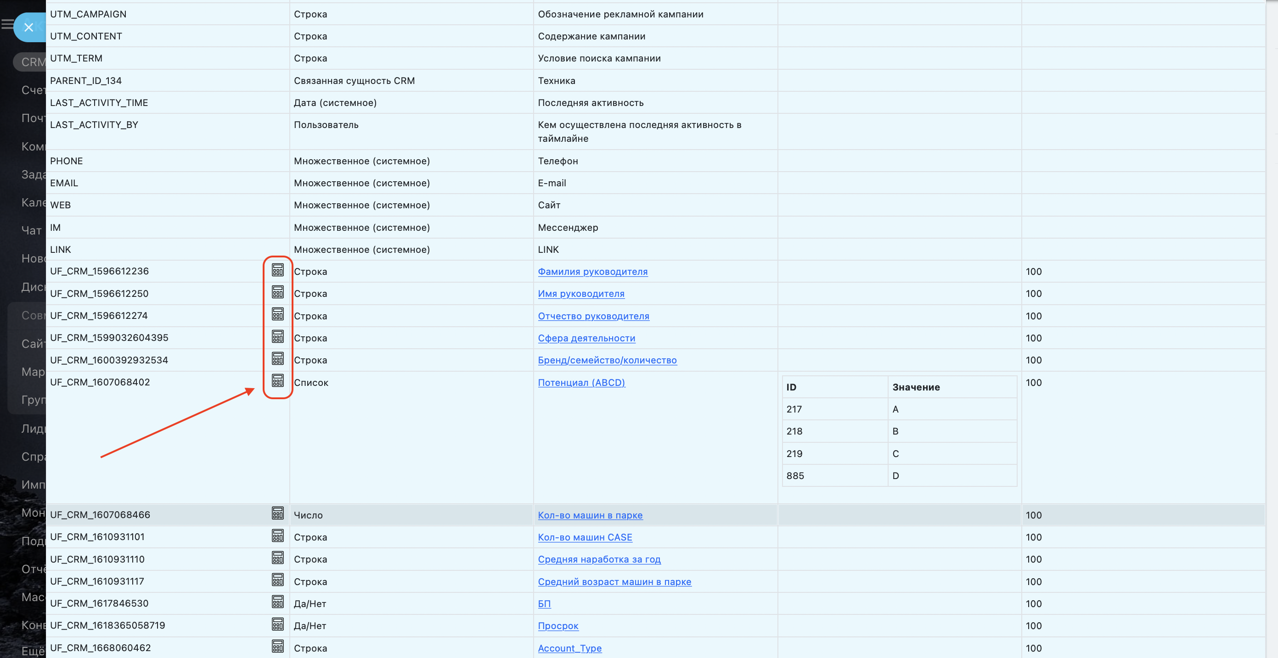
Task: Open the Сфера деятельности field link
Action: click(x=586, y=338)
